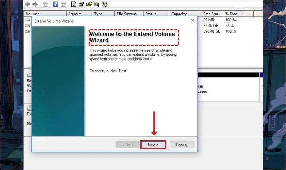Select the 390.48 GB free space cell

(x=211, y=31)
